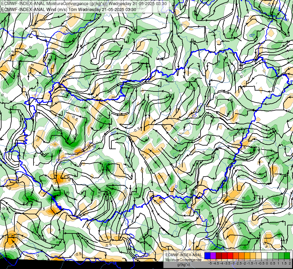This screenshot has height=269, width=293.
Task: Select the bright red swatch between -3.5 and -3
Action: [230, 256]
